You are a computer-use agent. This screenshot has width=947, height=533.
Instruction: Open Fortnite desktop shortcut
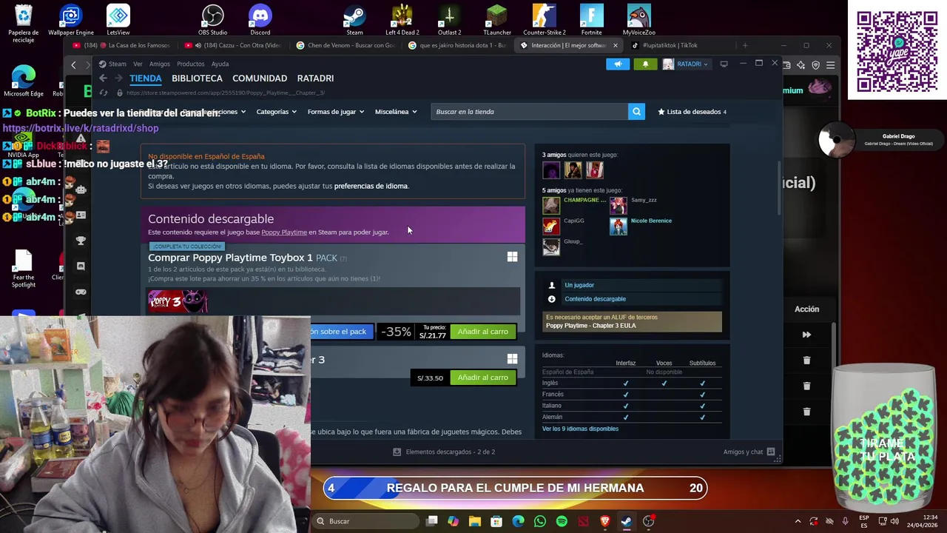[x=591, y=20]
